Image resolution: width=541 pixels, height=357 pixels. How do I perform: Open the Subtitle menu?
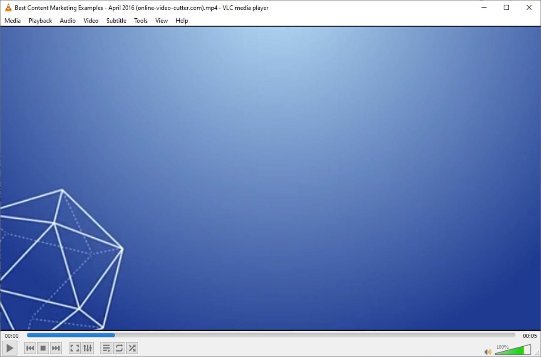point(116,21)
